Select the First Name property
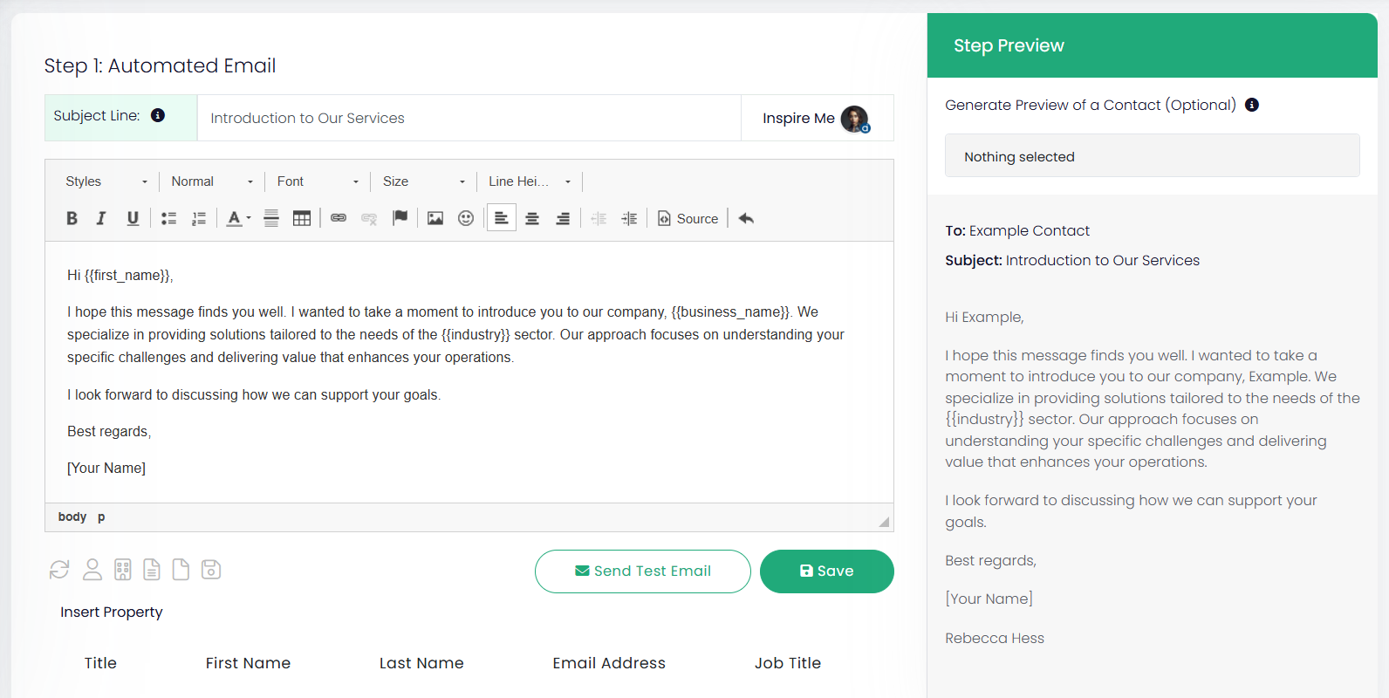Image resolution: width=1389 pixels, height=698 pixels. [x=248, y=663]
